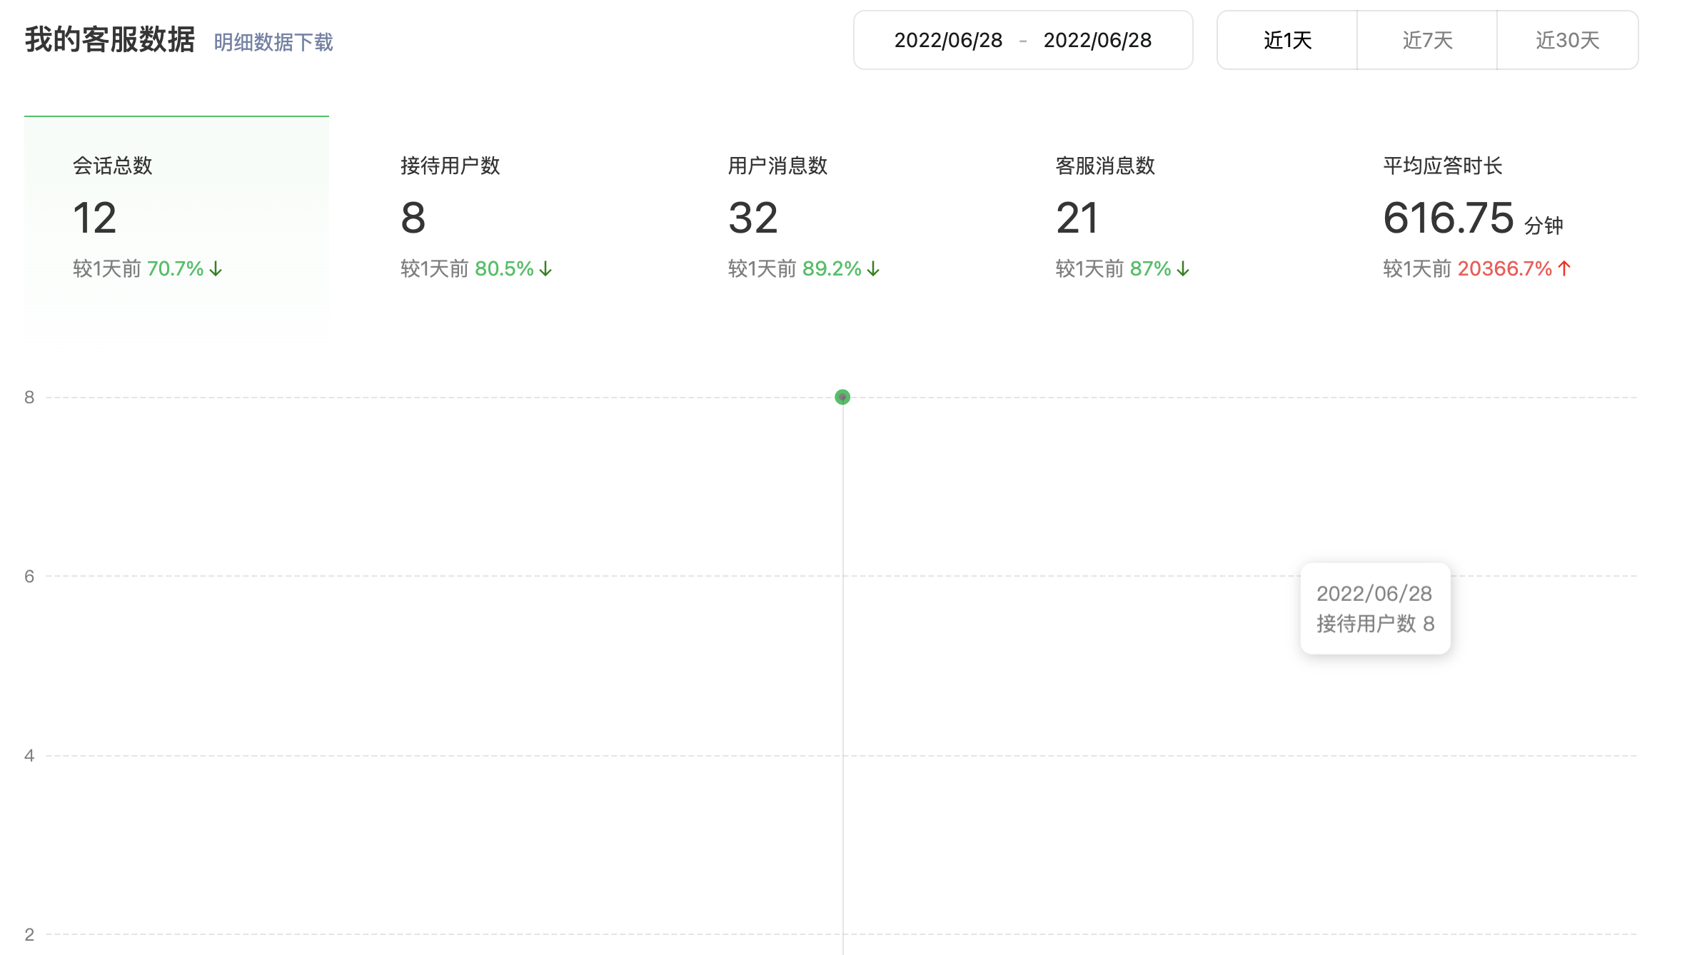Click the green data point on chart
Image resolution: width=1692 pixels, height=955 pixels.
click(842, 397)
